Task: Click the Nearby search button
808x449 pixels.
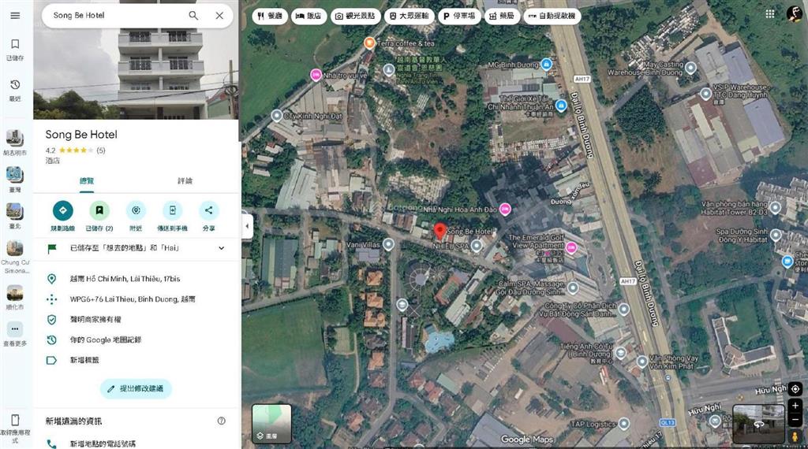Action: point(136,210)
